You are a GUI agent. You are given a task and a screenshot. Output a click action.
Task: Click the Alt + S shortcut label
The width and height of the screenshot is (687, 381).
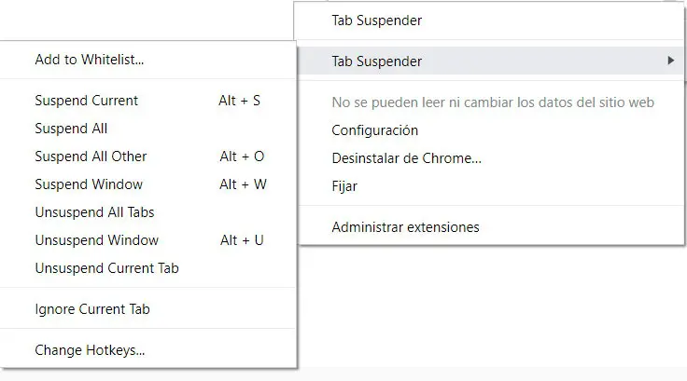(x=239, y=101)
